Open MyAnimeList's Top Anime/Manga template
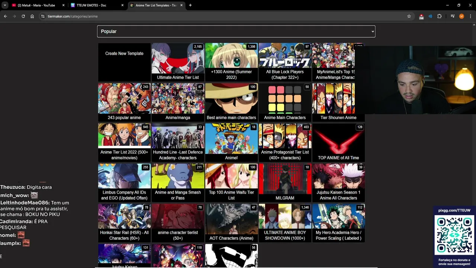Screen dimensions: 476x268 334,62
